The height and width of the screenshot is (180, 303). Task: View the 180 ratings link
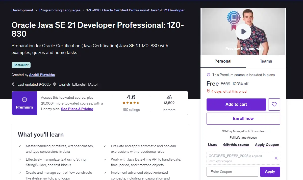[131, 110]
